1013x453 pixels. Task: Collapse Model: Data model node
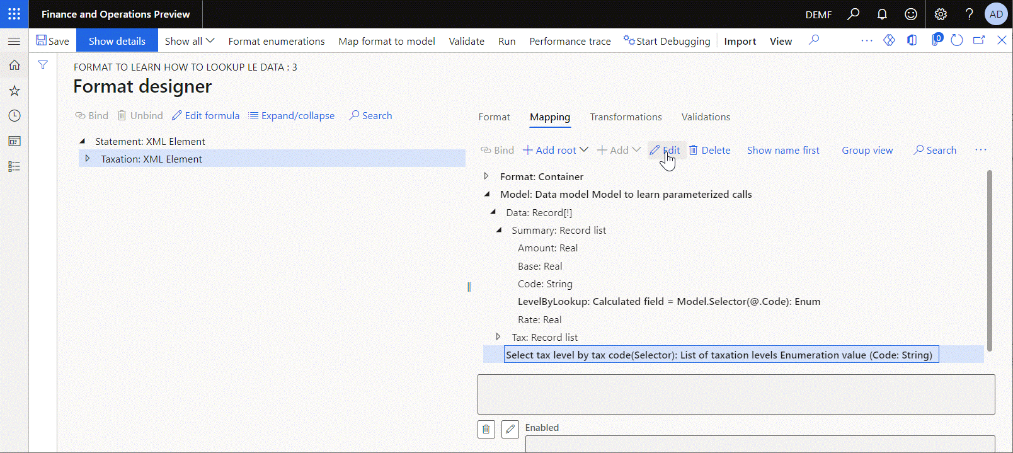tap(487, 194)
